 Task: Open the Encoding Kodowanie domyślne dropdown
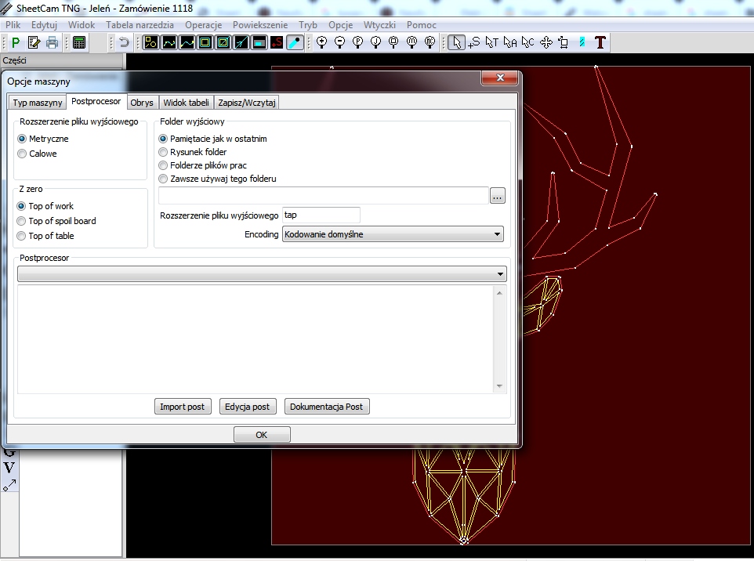point(393,234)
